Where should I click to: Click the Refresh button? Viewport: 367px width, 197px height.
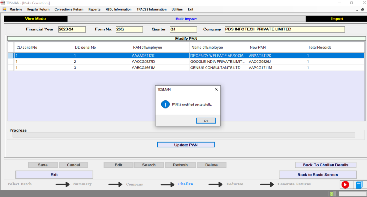[x=180, y=165]
